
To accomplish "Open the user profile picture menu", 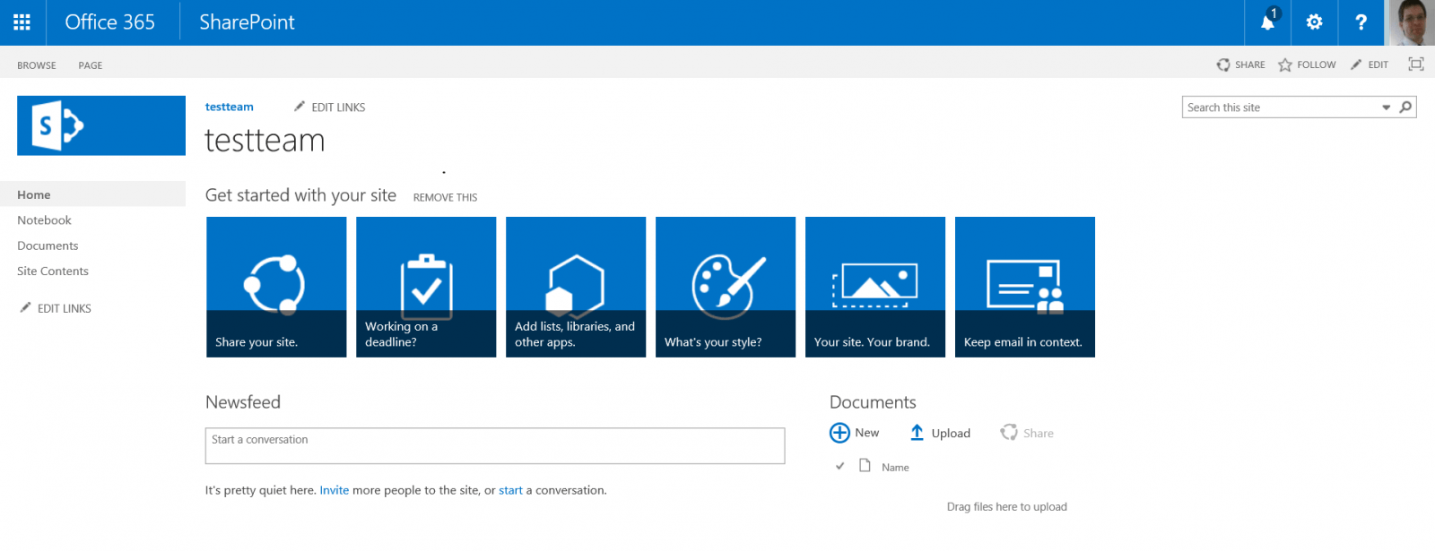I will [1411, 22].
